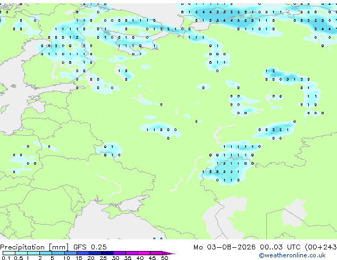This screenshot has height=260, width=337.
Task: Pick the 5–10 mm light blue legend swatch
Action: (58, 253)
